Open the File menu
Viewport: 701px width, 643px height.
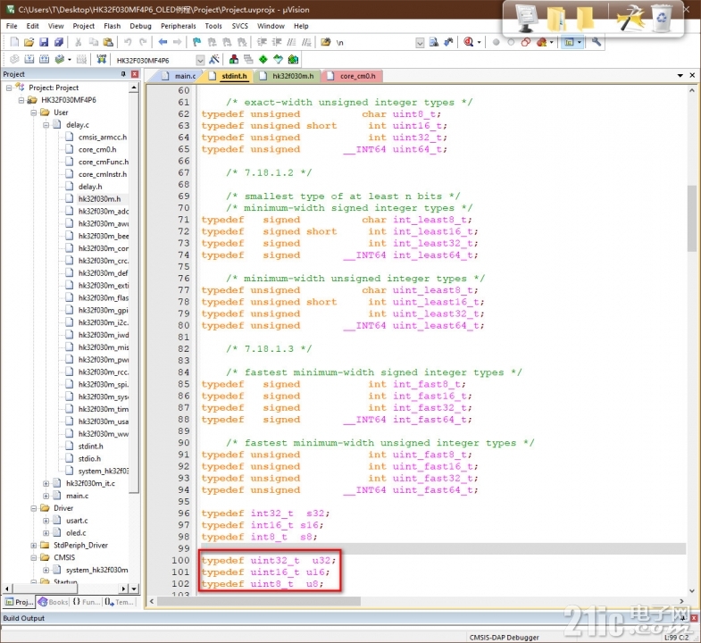pyautogui.click(x=12, y=26)
